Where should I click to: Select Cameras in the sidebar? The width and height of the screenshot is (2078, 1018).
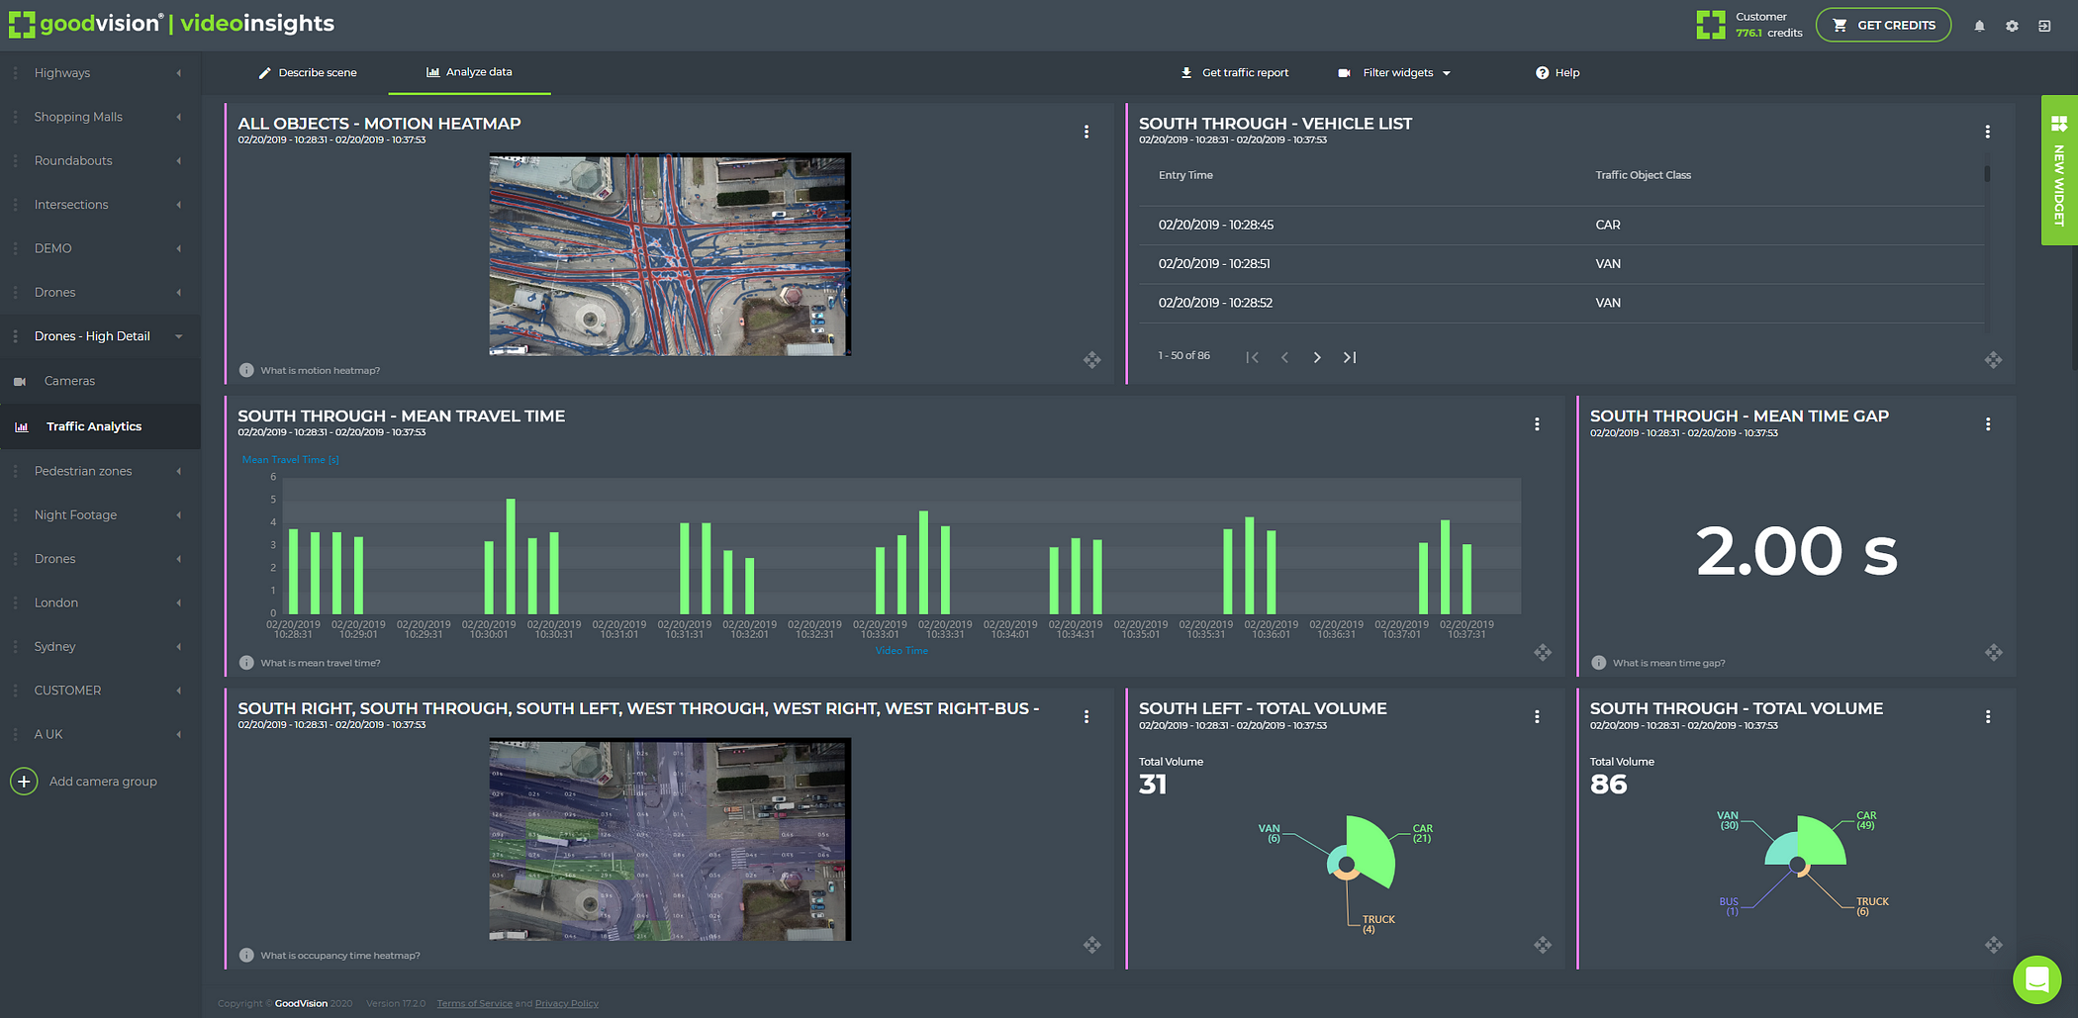click(69, 381)
